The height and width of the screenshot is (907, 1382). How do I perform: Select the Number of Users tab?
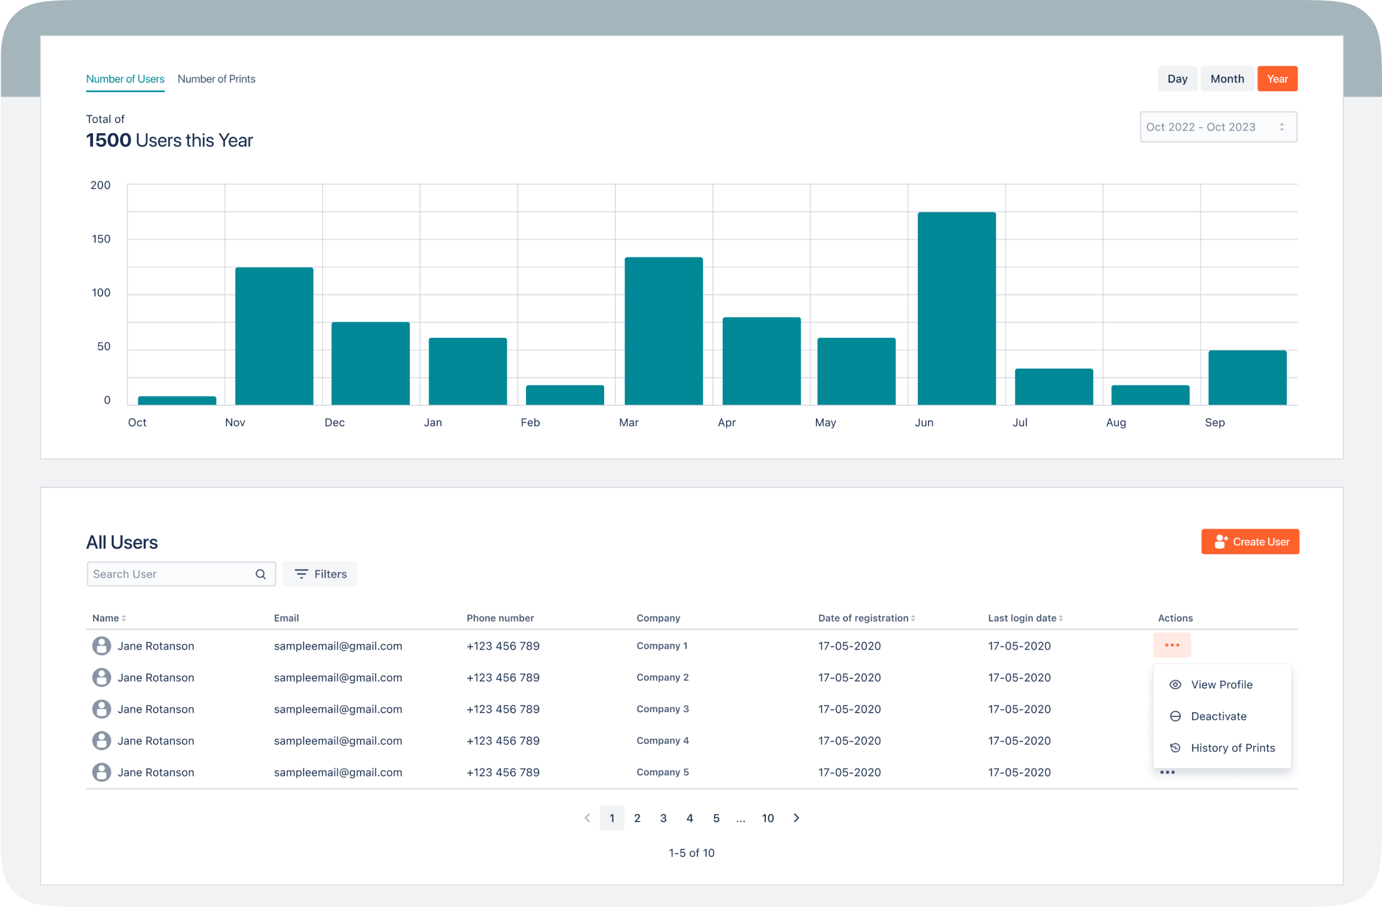[x=125, y=79]
